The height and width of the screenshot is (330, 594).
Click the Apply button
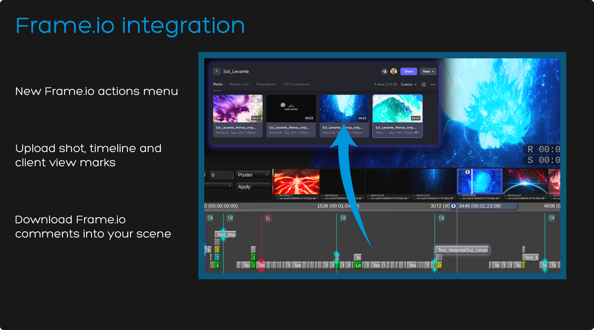click(x=253, y=186)
